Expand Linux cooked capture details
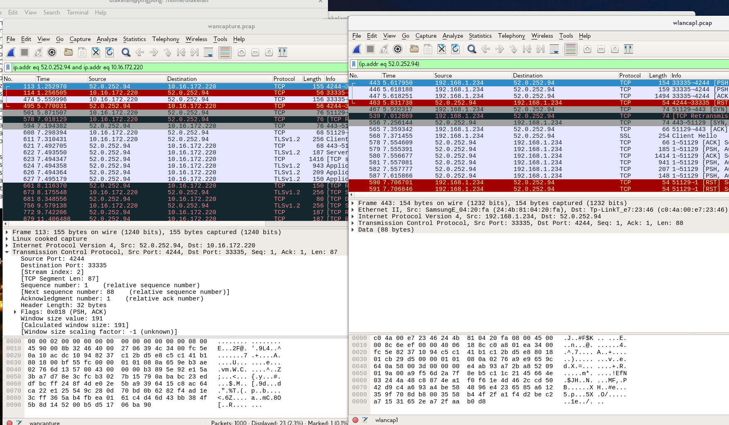Image resolution: width=729 pixels, height=425 pixels. point(7,239)
